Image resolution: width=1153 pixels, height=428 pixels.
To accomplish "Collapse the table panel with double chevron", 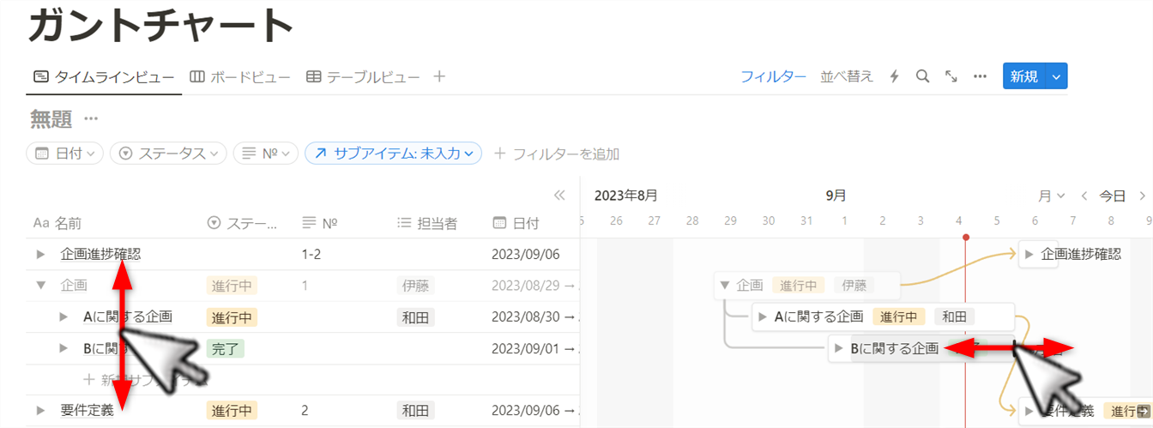I will (x=560, y=196).
